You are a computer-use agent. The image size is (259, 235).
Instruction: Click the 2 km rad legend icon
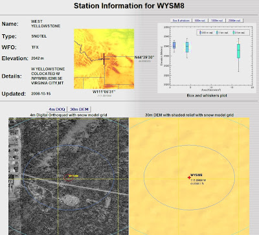point(234,32)
